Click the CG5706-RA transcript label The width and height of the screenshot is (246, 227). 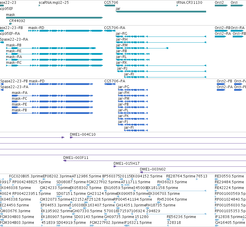(x=115, y=28)
